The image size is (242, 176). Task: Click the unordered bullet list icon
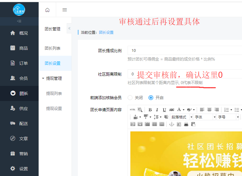coord(237,110)
